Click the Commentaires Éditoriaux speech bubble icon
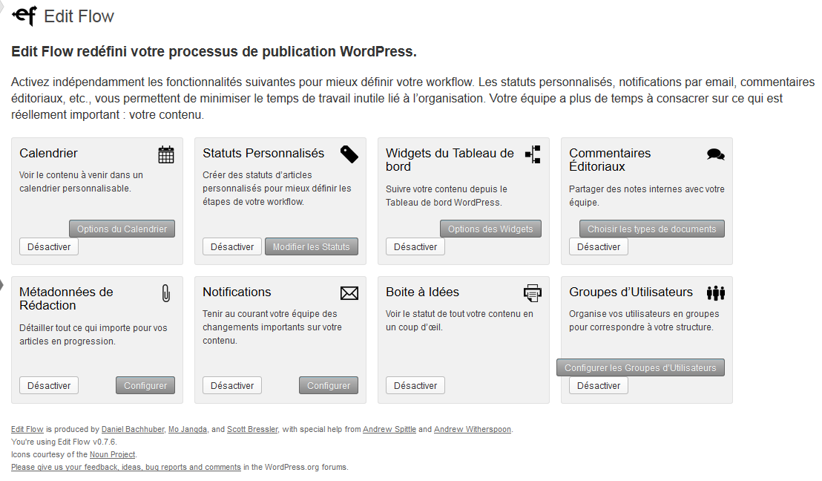This screenshot has height=481, width=822. [716, 154]
